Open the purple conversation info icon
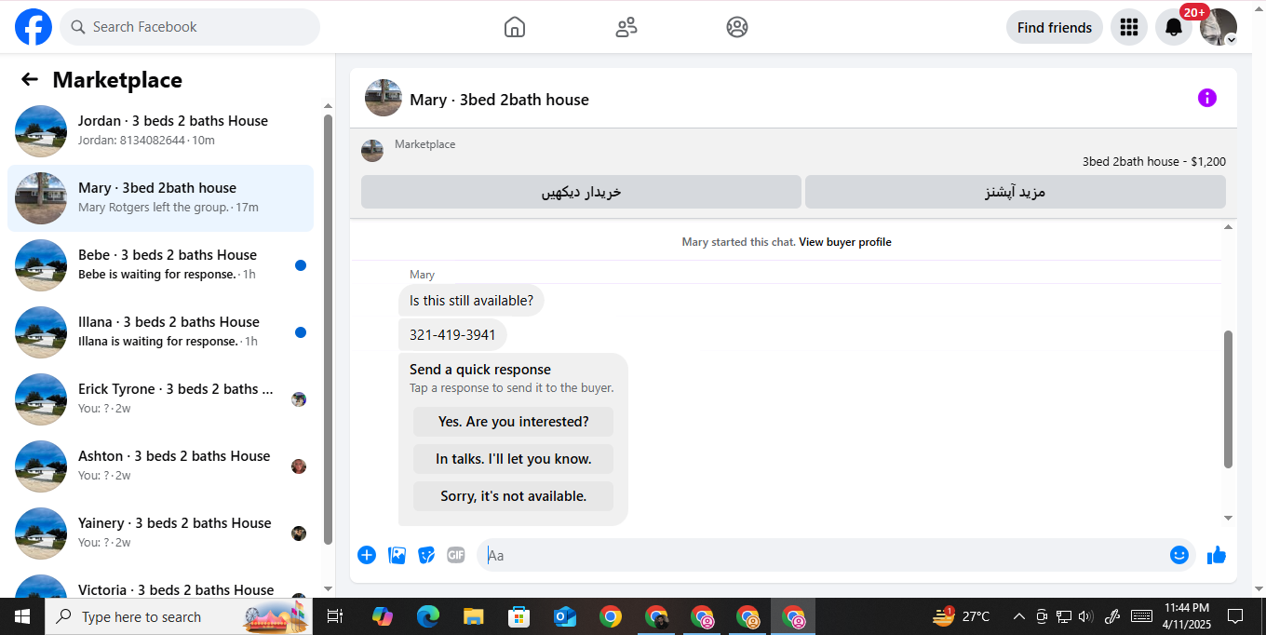 click(x=1207, y=98)
